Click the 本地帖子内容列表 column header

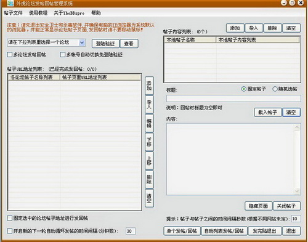tap(258, 40)
